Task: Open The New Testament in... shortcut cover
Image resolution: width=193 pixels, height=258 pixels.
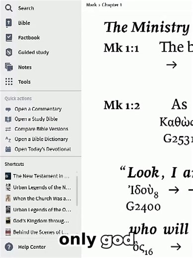Action: [8, 176]
